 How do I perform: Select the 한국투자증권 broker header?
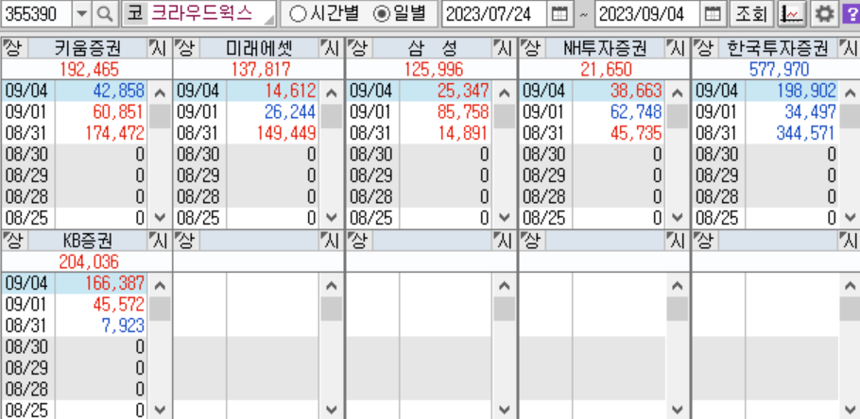coord(778,49)
